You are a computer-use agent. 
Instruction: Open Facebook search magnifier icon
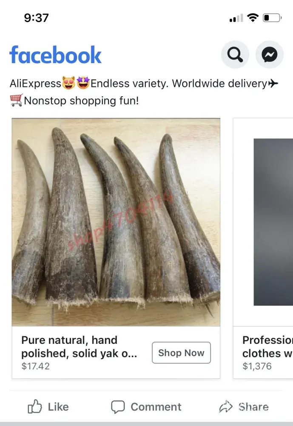235,55
